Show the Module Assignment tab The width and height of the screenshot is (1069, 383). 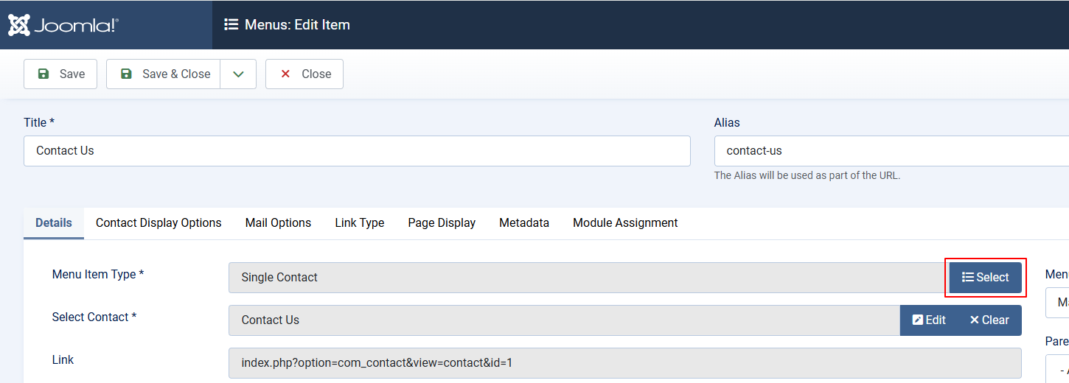point(625,222)
